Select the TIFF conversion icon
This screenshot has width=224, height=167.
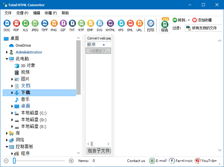(44, 26)
